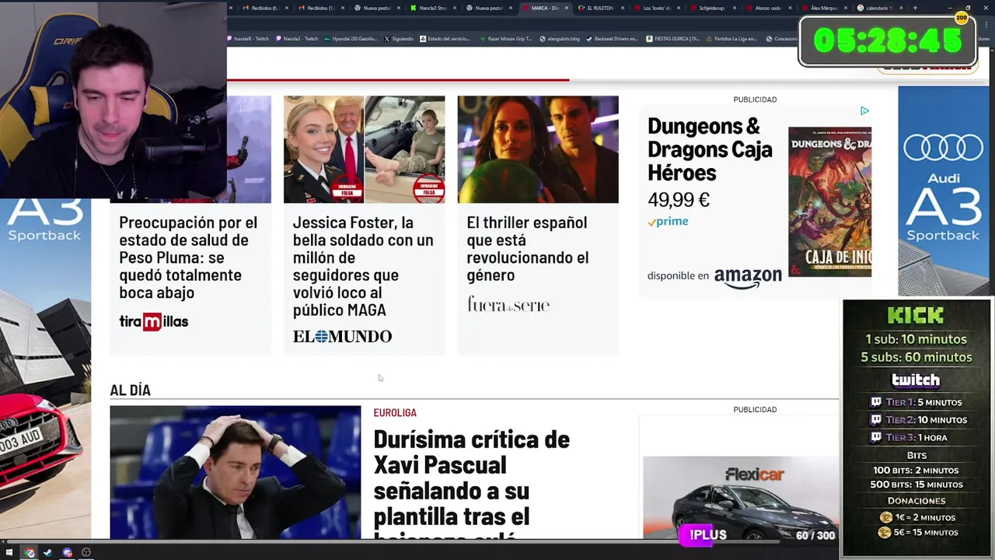The image size is (995, 560).
Task: Open the X Siguiendo bookmark
Action: point(399,38)
